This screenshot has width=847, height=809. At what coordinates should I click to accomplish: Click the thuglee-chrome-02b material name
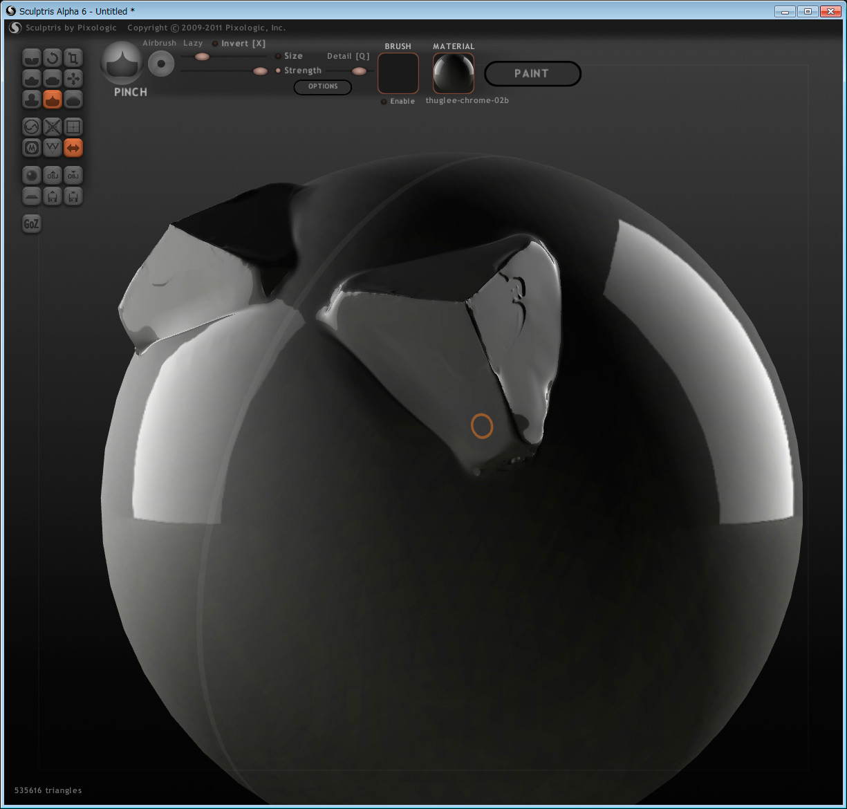467,101
